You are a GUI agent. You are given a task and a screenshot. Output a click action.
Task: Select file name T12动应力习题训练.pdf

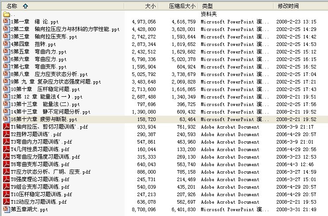click(x=39, y=202)
